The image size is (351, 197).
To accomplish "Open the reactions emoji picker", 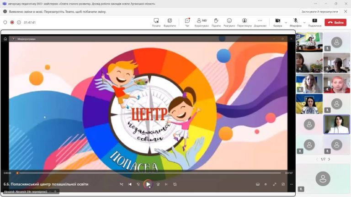I will [x=229, y=22].
